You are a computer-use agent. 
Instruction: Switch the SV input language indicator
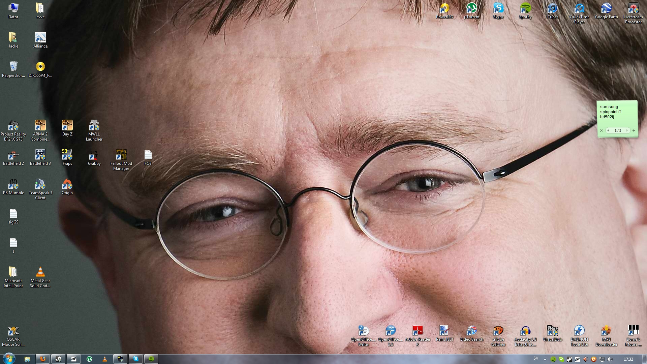(536, 358)
